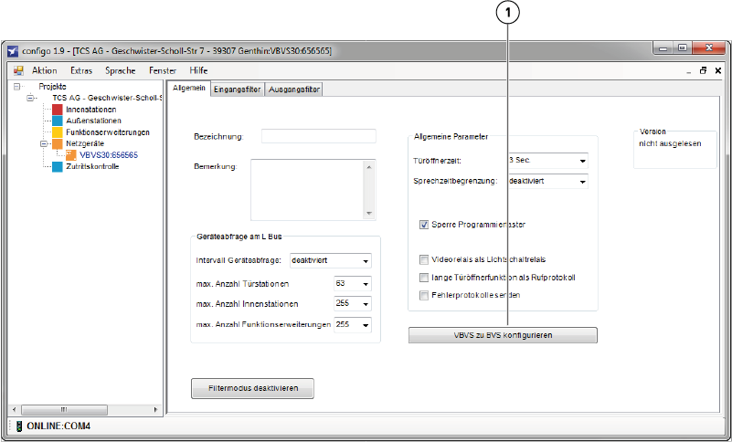The width and height of the screenshot is (732, 442).
Task: Click the VBVS30:656565 device icon
Action: (71, 155)
